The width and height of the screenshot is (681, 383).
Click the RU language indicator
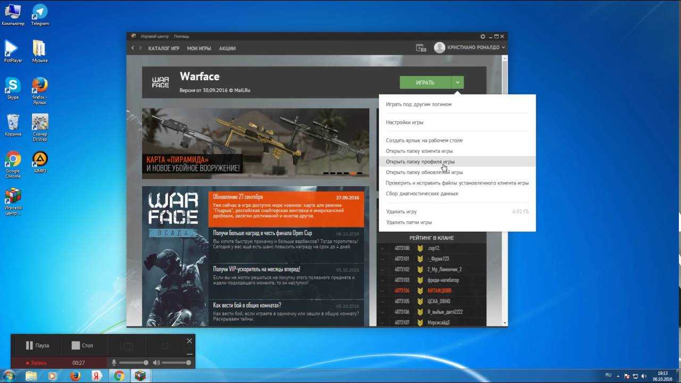608,375
